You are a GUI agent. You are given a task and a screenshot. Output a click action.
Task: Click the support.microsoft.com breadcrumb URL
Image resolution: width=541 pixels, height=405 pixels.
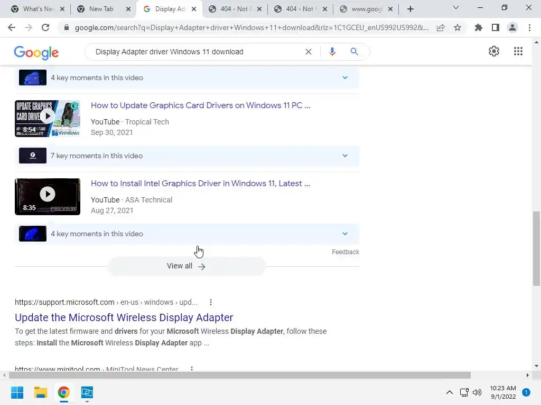pyautogui.click(x=106, y=302)
